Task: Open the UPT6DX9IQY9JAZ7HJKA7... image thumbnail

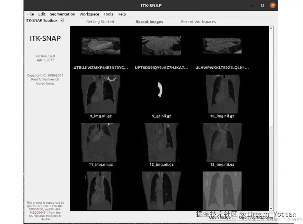Action: pyautogui.click(x=161, y=46)
